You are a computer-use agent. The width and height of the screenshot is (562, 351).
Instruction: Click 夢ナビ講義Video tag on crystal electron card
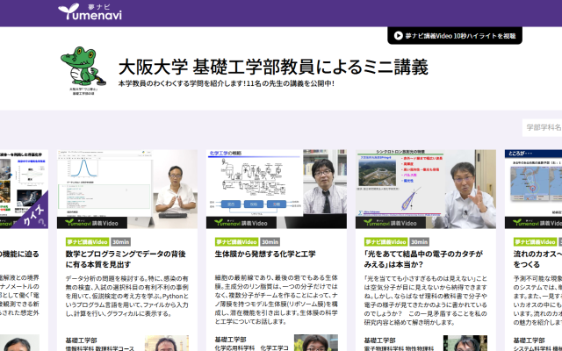click(x=385, y=241)
